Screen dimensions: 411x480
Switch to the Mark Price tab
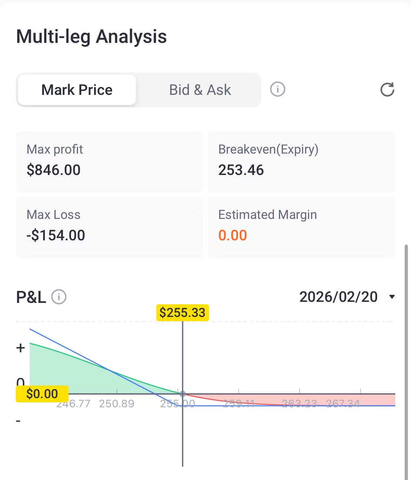(x=77, y=90)
